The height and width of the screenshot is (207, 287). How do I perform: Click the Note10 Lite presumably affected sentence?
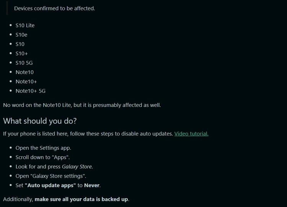tap(82, 105)
